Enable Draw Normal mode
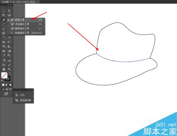Screen dimensions: 177x136 [x=3, y=89]
